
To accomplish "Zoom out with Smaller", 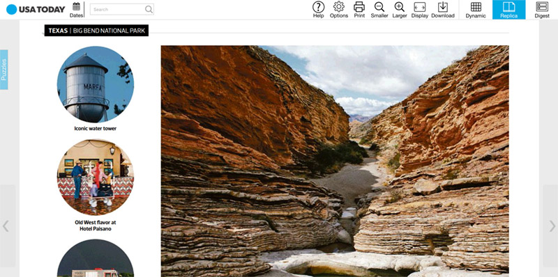I will (x=379, y=10).
